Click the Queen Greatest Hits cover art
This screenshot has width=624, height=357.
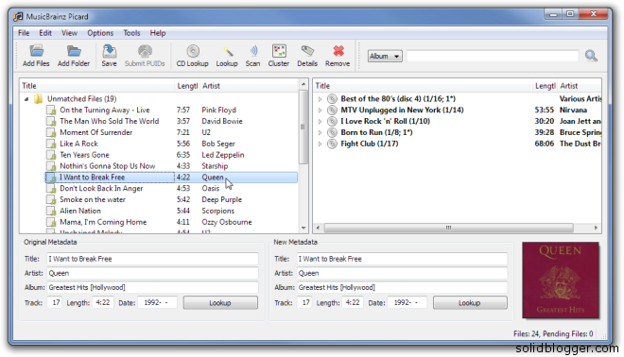click(x=561, y=280)
